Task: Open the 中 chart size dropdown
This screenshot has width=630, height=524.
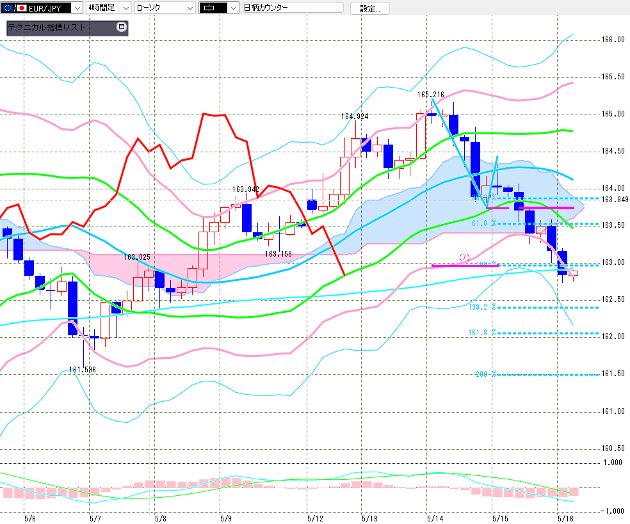Action: pyautogui.click(x=219, y=8)
